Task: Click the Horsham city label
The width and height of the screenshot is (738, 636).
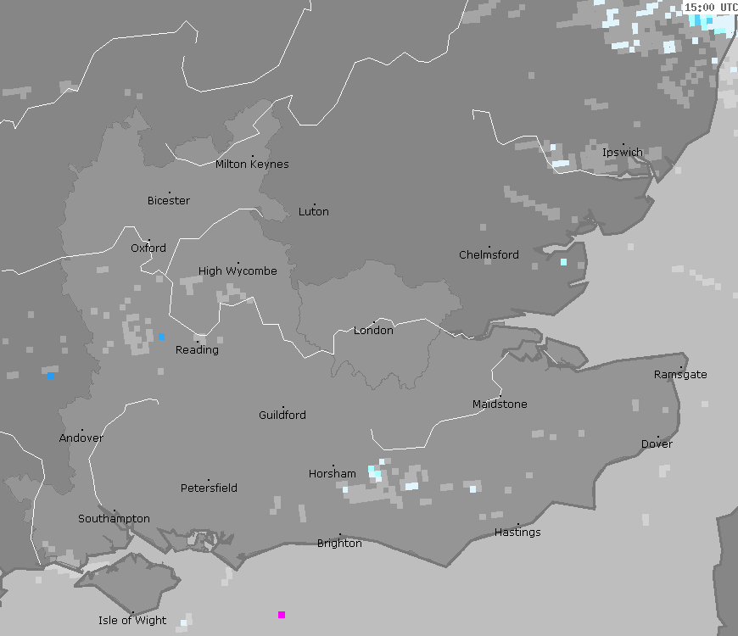Action: 333,474
